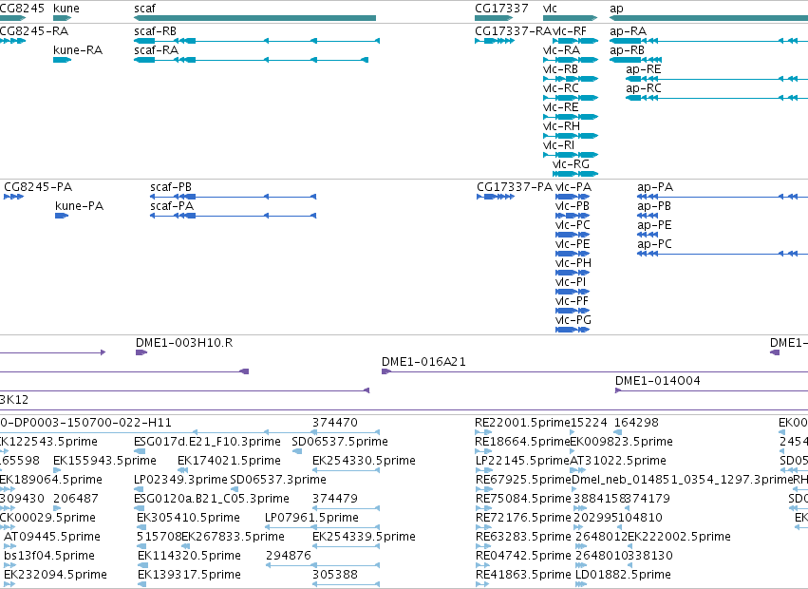Select the DME1-014O04 clone label
Viewport: 808px width, 589px height.
click(658, 381)
